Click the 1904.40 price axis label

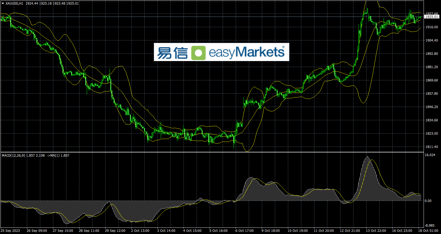coord(432,40)
